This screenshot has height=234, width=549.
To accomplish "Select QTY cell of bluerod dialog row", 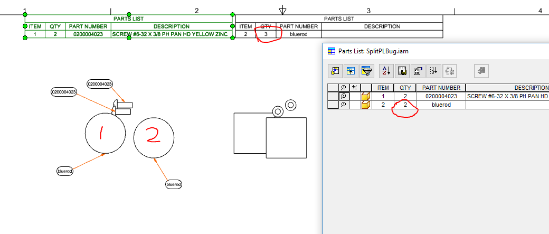I will point(405,105).
